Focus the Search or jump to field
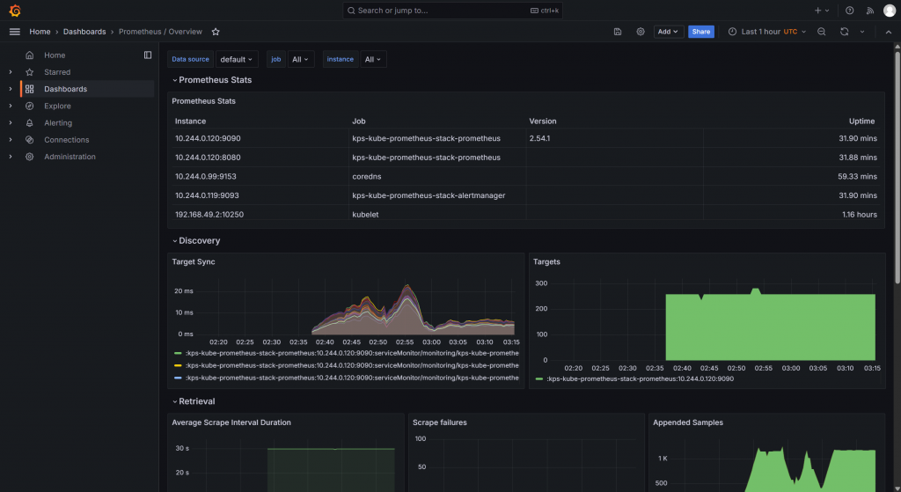This screenshot has width=901, height=492. [452, 11]
